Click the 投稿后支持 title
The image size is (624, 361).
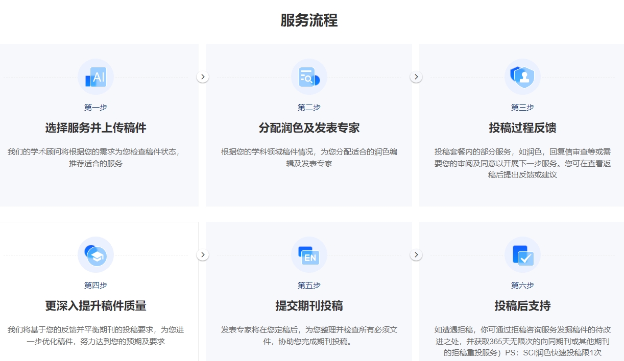click(522, 306)
